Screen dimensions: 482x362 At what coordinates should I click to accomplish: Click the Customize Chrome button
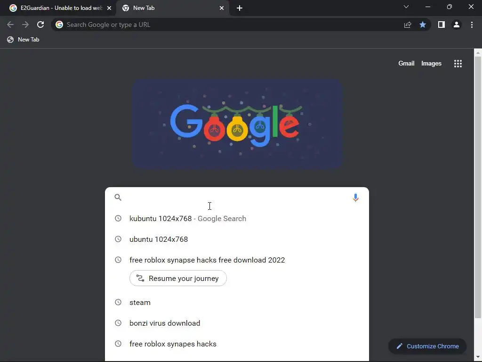(427, 346)
